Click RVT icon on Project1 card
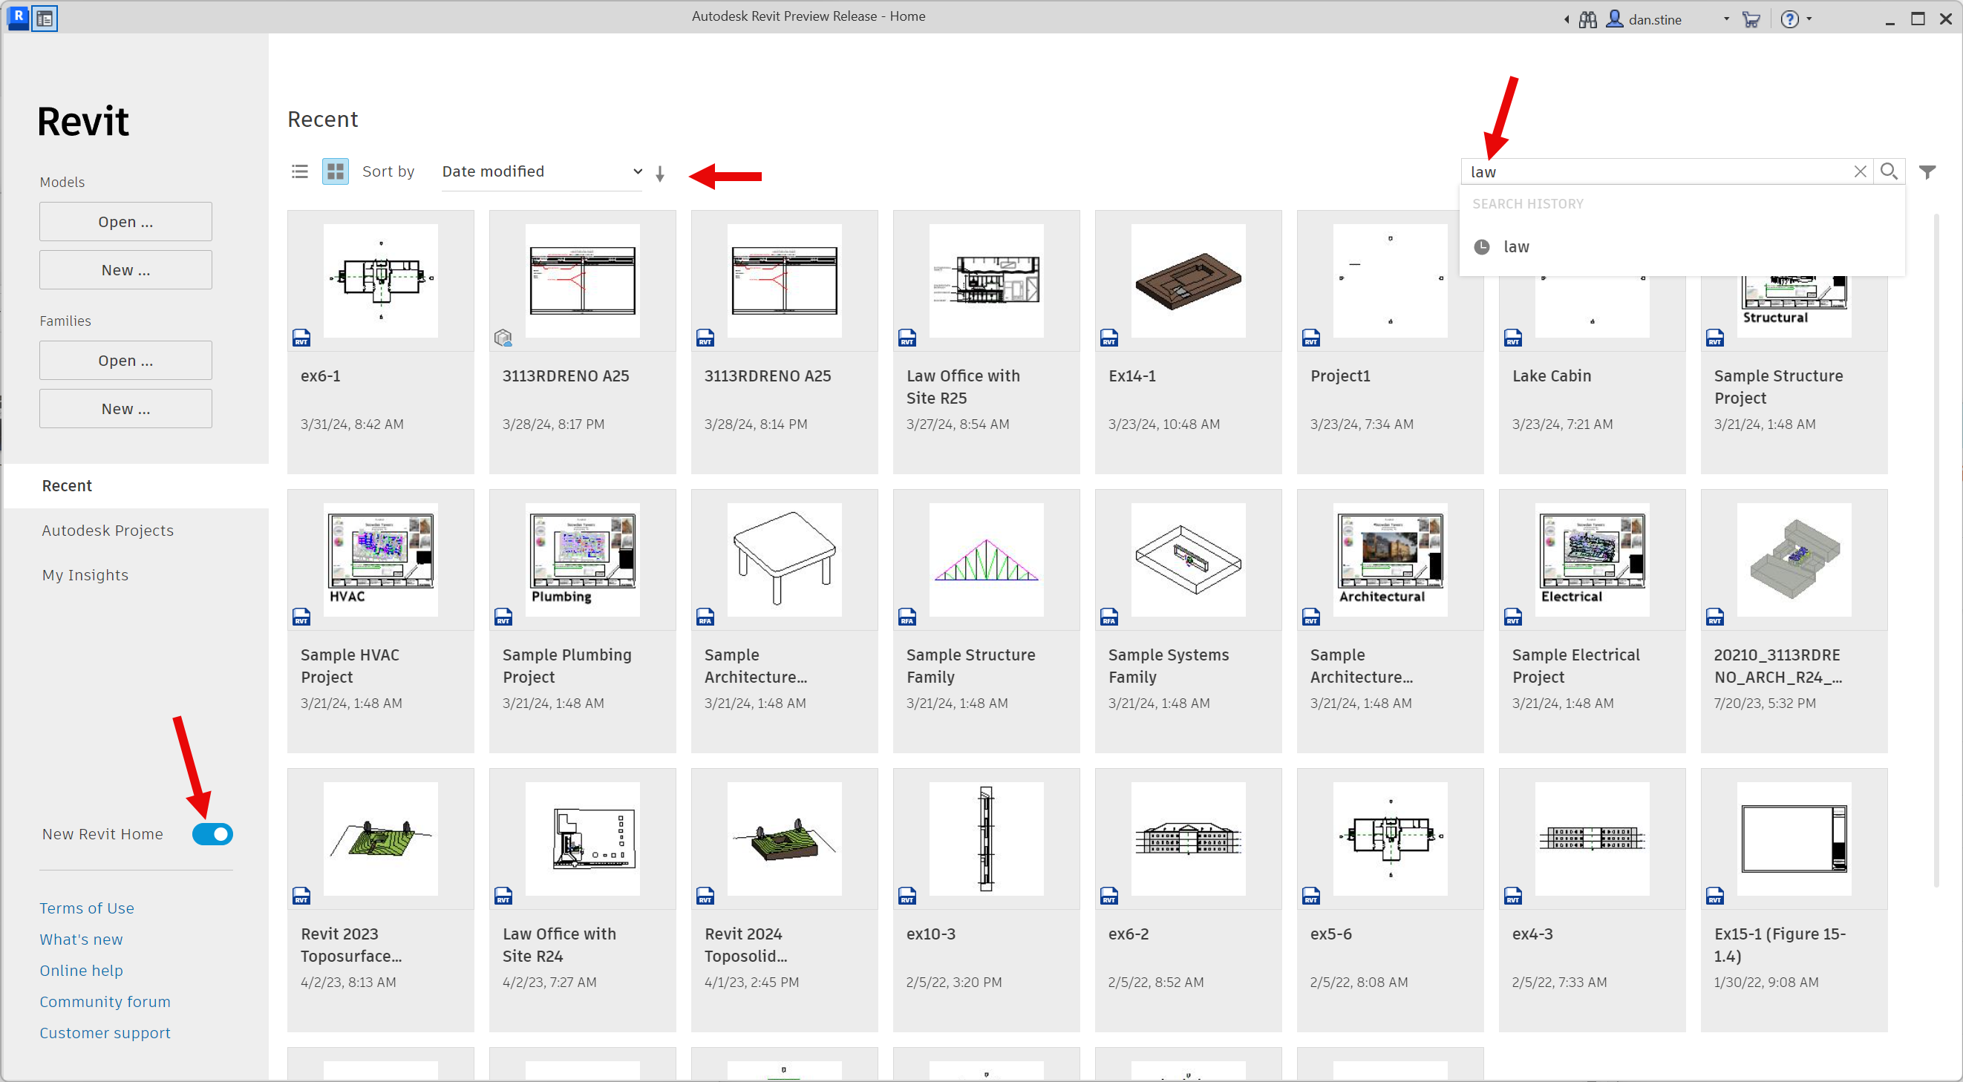 (1310, 338)
